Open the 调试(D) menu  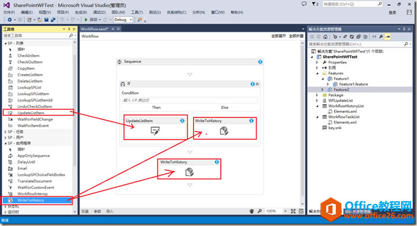click(99, 12)
